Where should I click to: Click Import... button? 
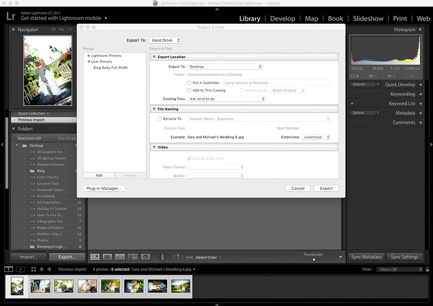click(x=29, y=257)
